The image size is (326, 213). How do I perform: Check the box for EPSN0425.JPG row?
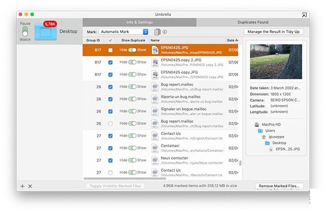click(110, 50)
